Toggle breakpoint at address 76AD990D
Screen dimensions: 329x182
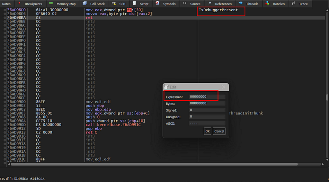tap(4, 125)
